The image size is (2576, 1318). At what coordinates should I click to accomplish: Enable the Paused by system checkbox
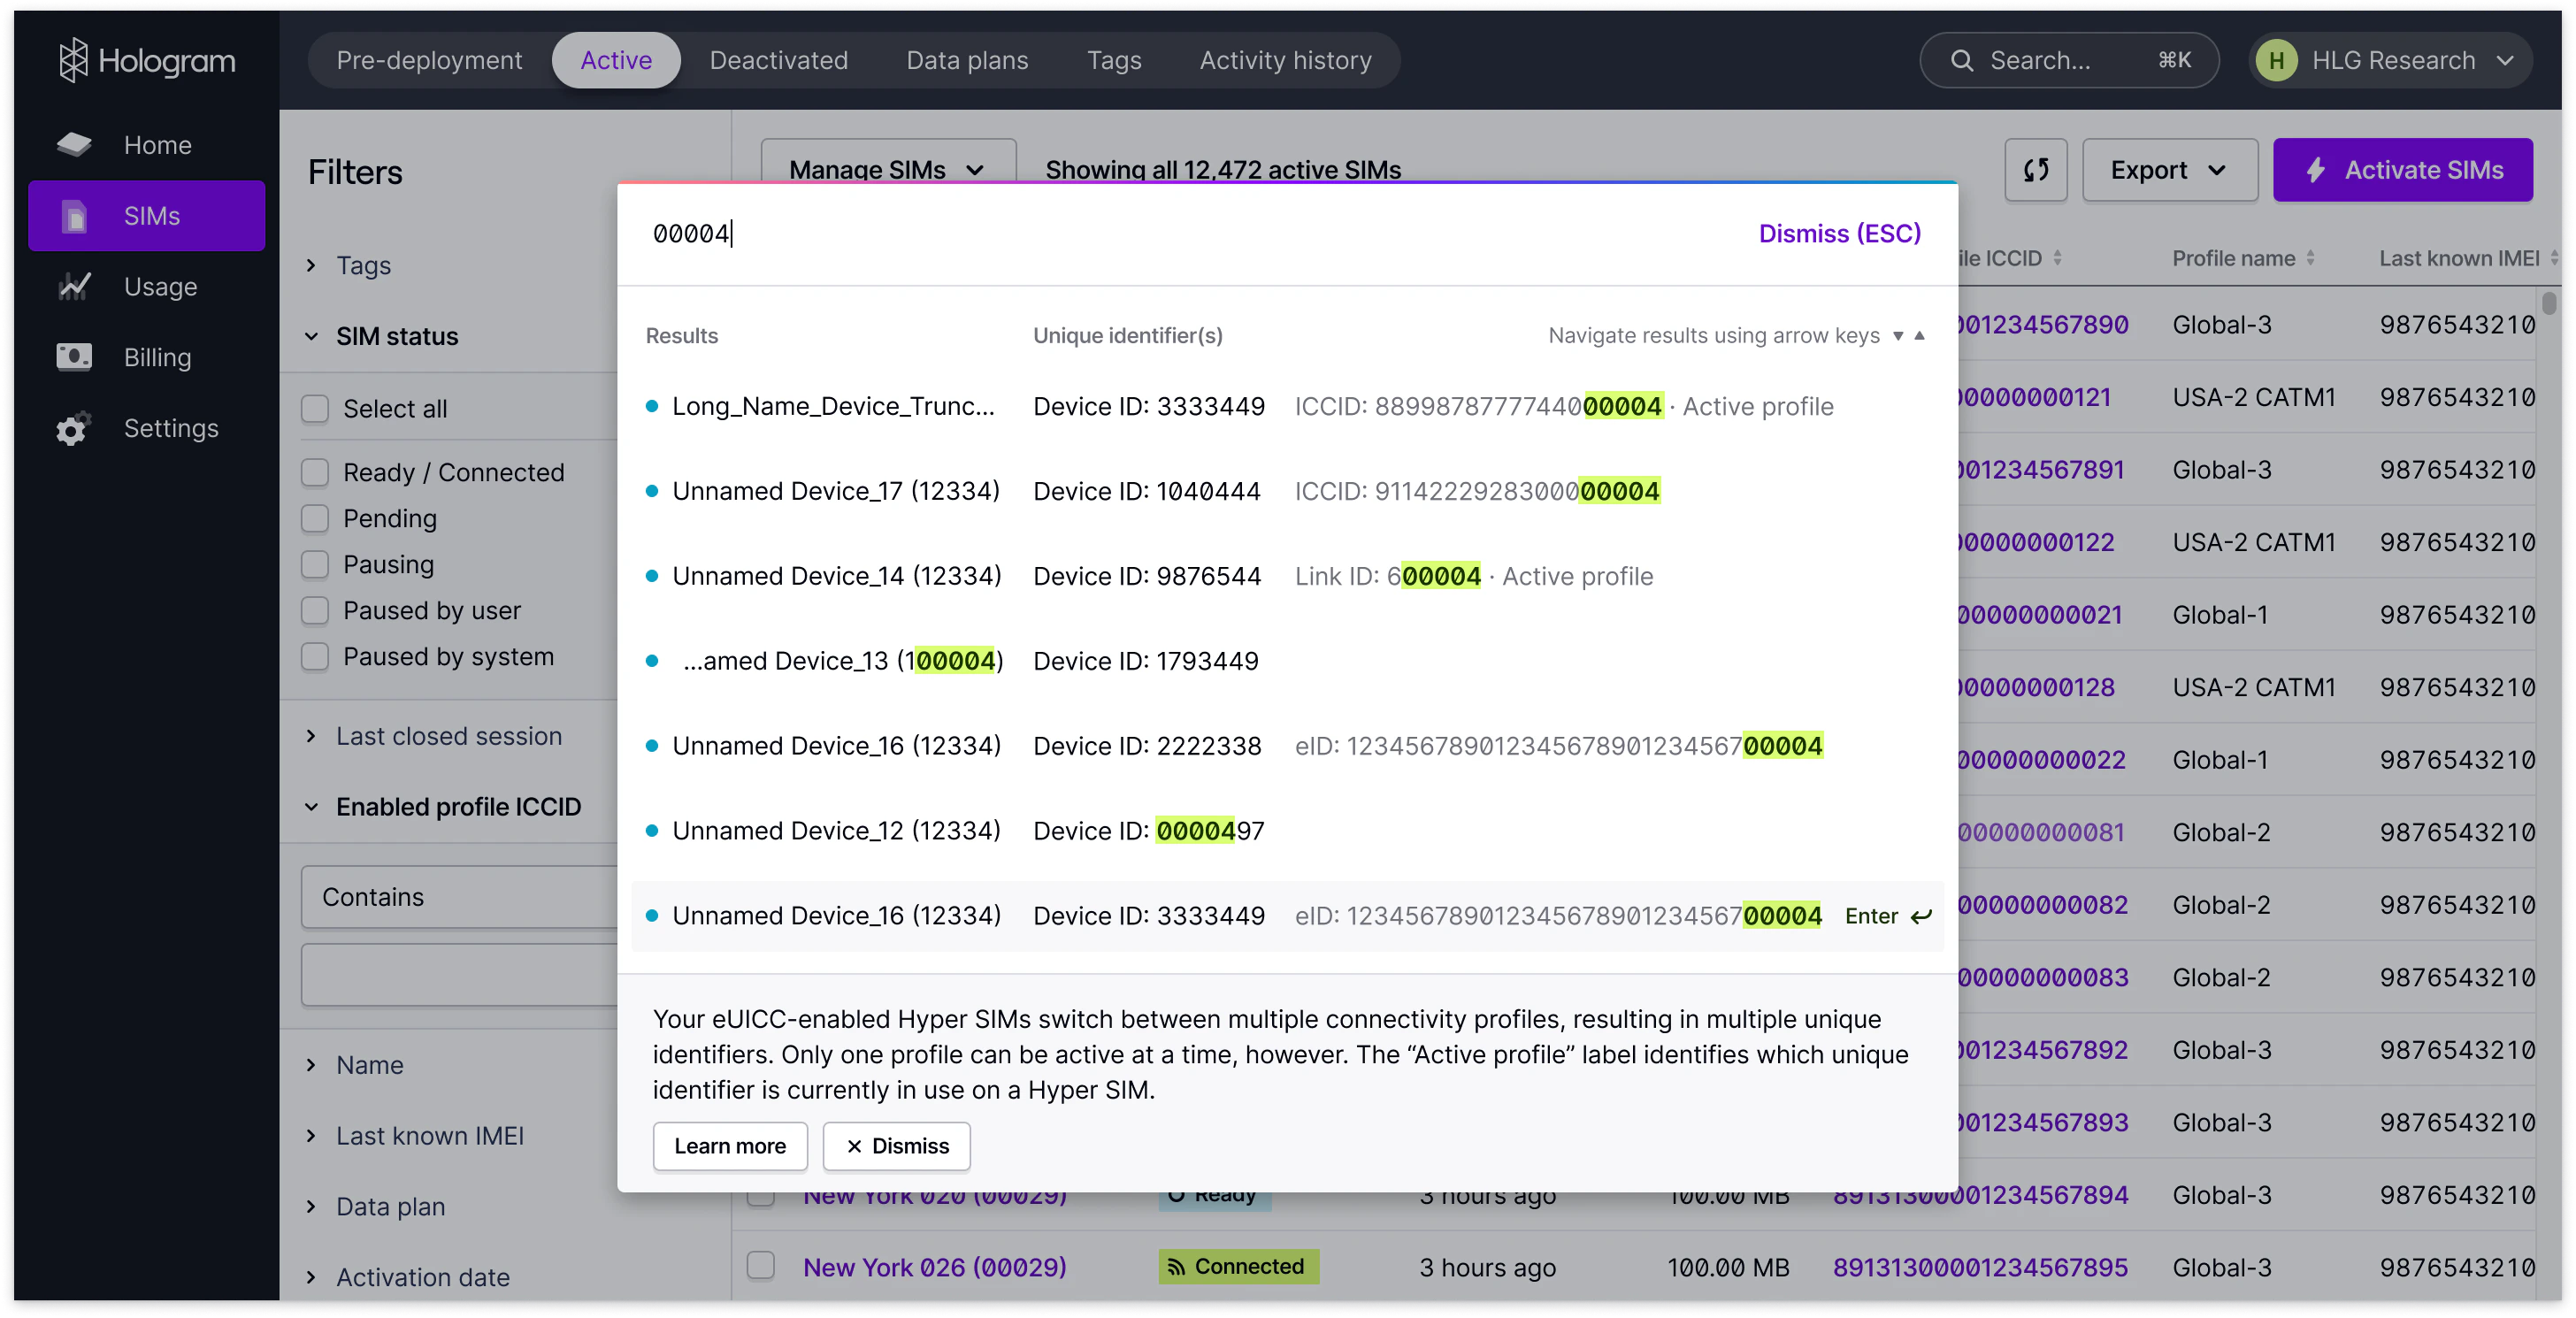coord(315,656)
